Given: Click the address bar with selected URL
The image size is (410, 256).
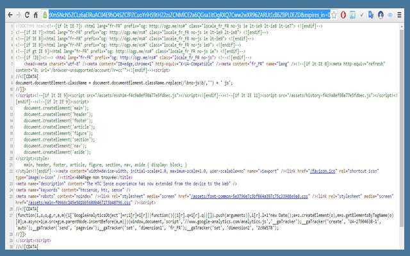Looking at the screenshot, I should coord(189,15).
